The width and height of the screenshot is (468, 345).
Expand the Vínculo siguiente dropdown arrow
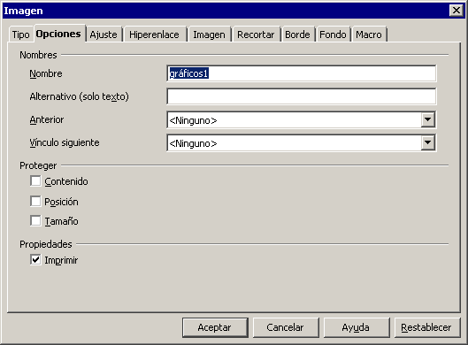(x=428, y=143)
